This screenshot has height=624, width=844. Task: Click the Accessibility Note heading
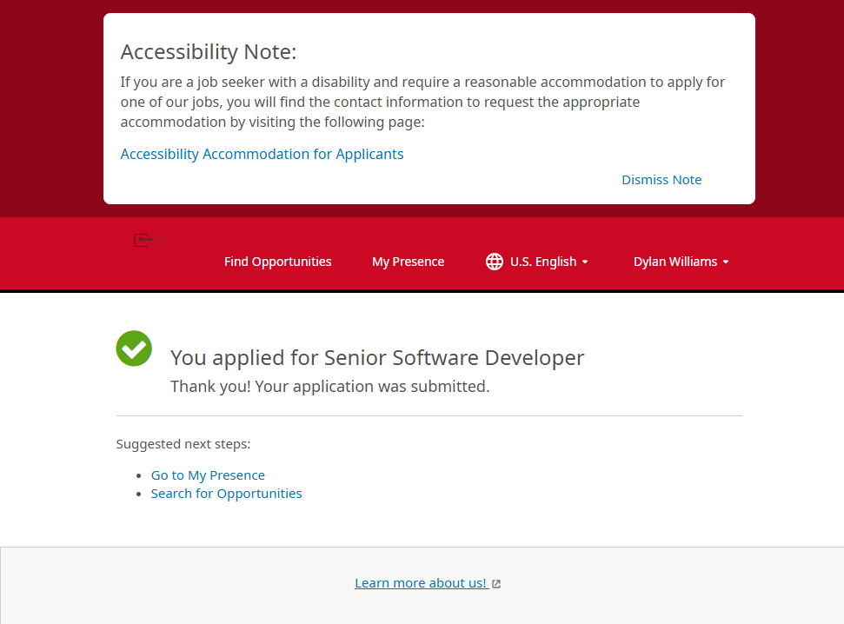point(209,52)
